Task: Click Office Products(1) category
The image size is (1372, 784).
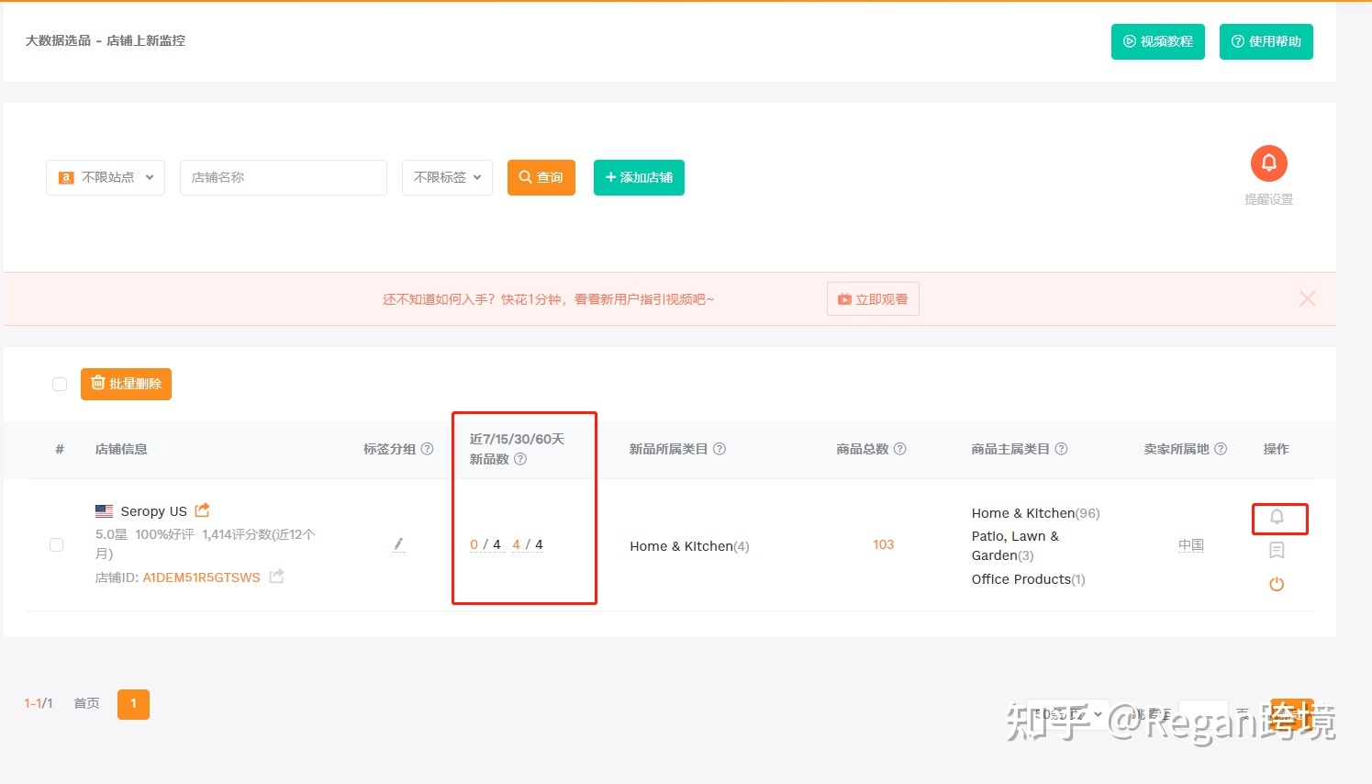Action: pos(1028,579)
